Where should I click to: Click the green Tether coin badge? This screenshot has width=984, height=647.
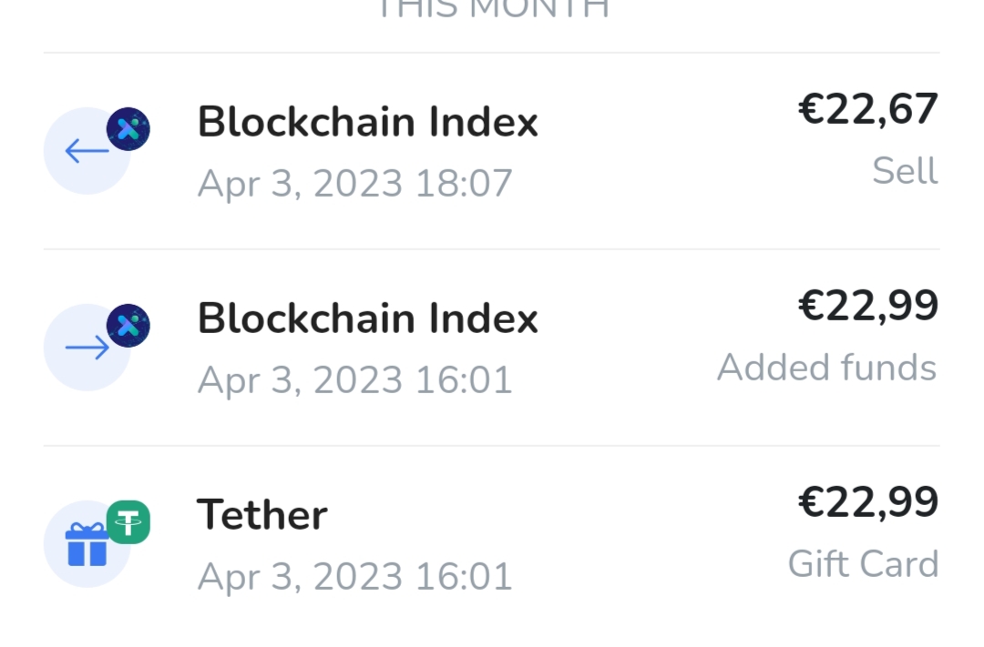click(x=128, y=522)
